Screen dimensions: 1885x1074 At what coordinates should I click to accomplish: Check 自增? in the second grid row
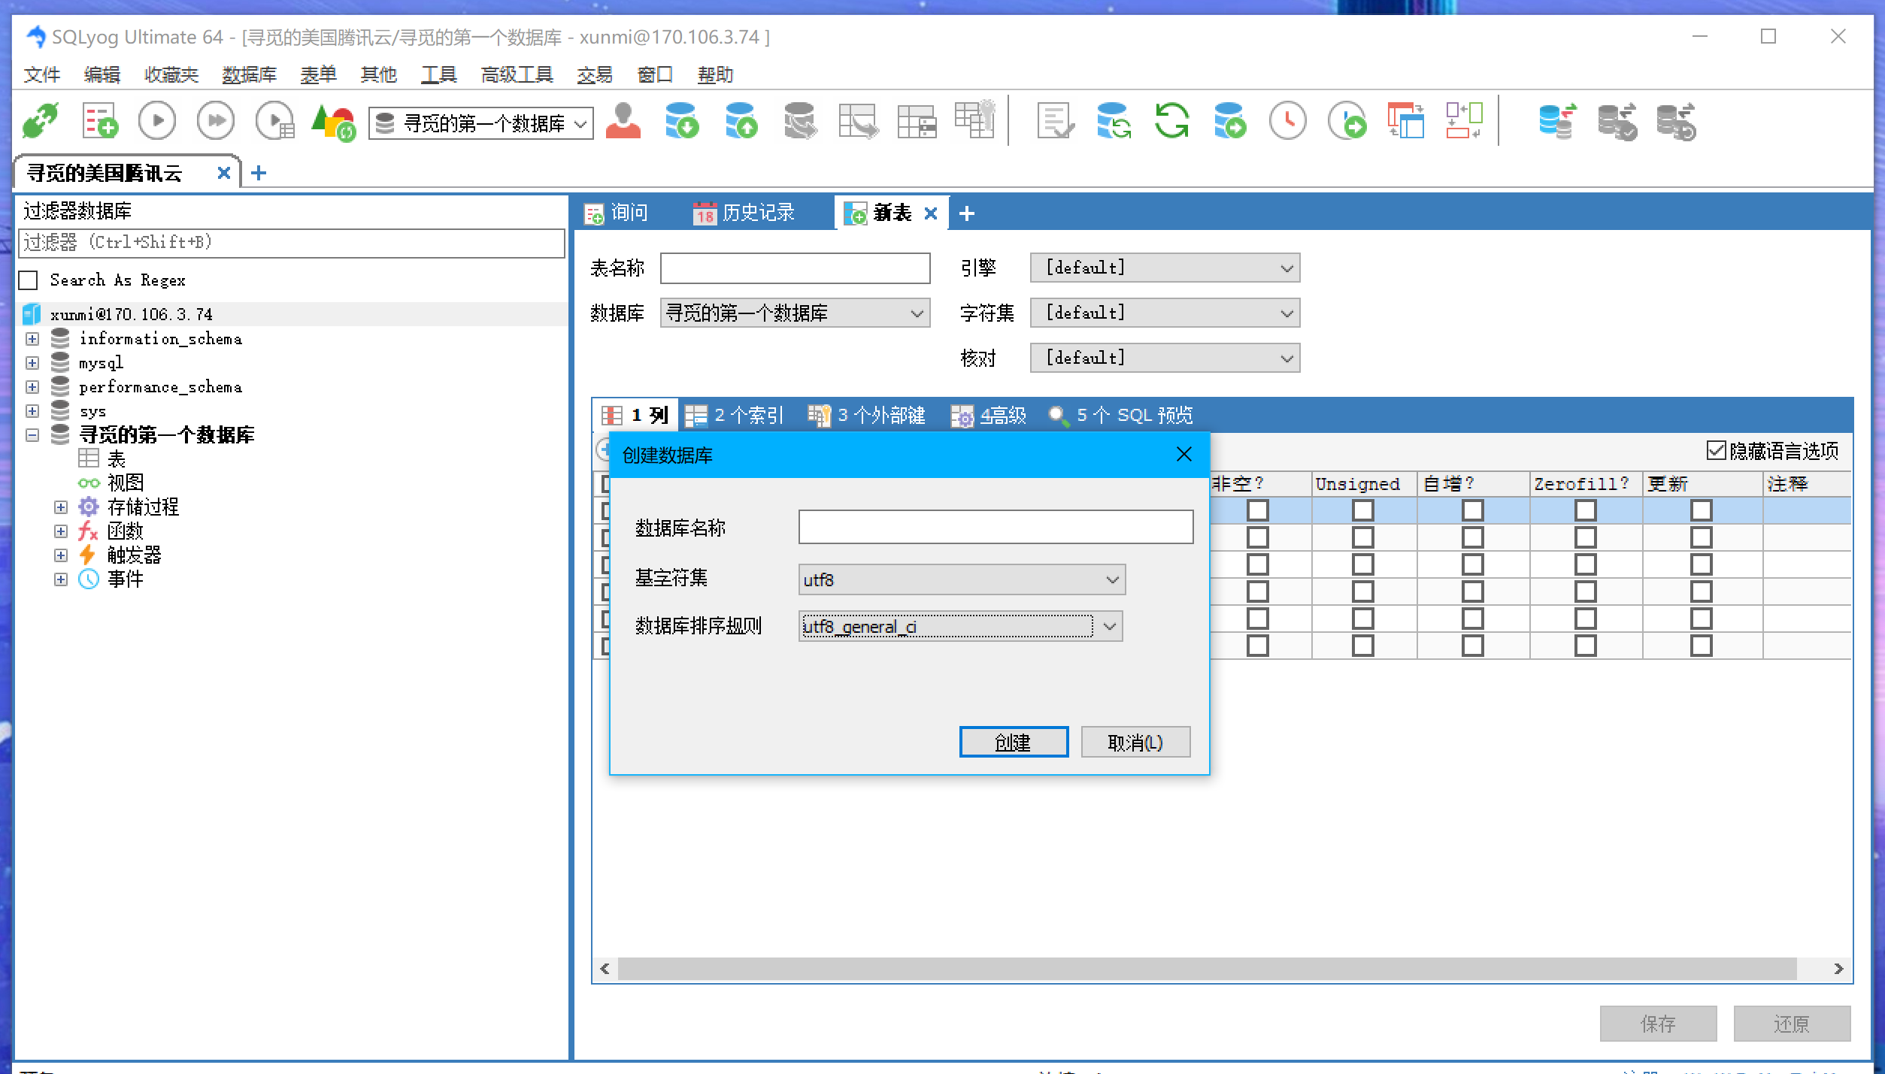click(1473, 538)
